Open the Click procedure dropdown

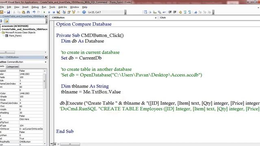210,17
